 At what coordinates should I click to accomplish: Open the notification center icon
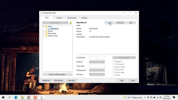coord(174,97)
